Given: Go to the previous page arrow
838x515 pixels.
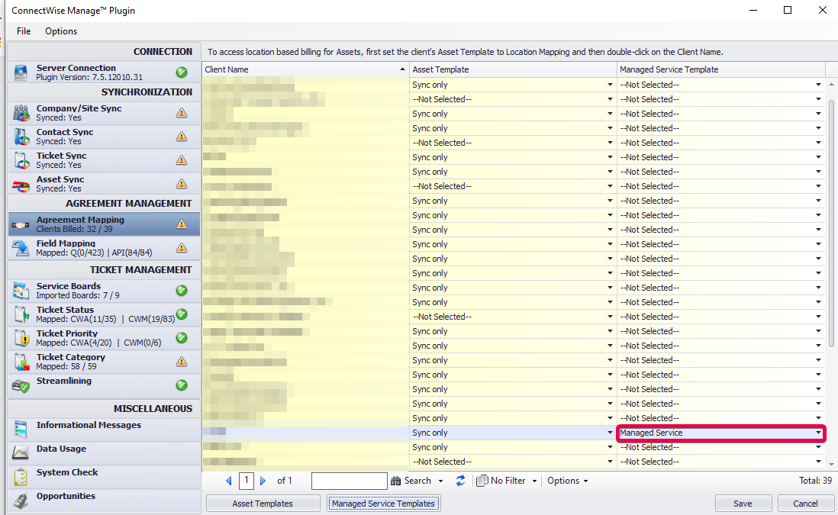Looking at the screenshot, I should pyautogui.click(x=229, y=481).
